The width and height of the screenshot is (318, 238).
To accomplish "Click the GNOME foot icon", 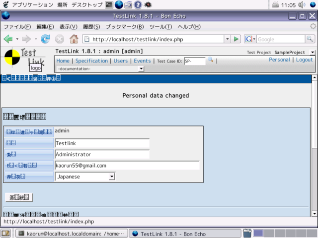I will point(6,4).
